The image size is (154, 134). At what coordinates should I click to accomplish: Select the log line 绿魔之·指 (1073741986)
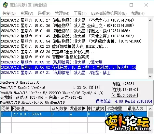pos(65,31)
